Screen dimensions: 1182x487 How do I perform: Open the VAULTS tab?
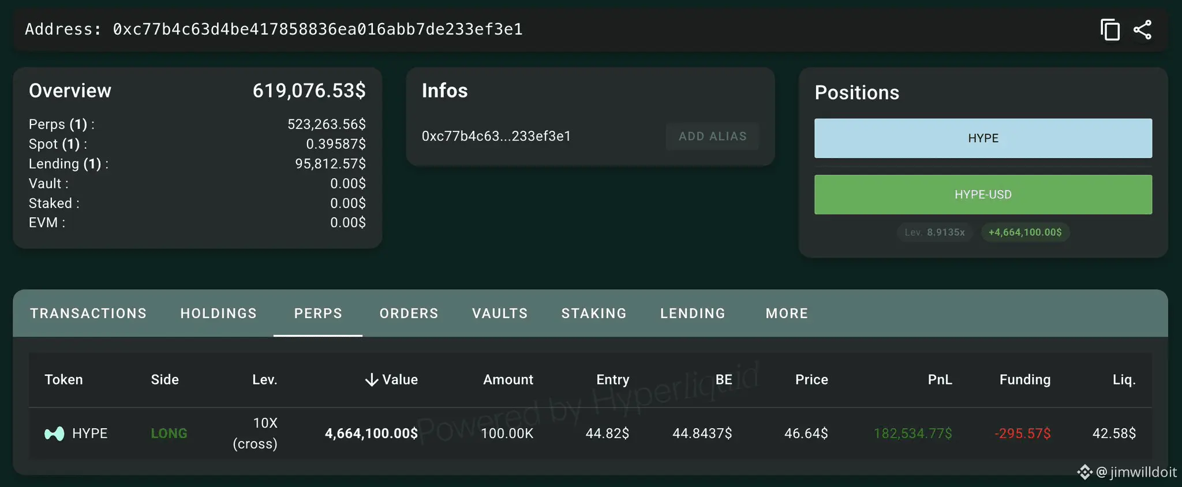tap(500, 314)
